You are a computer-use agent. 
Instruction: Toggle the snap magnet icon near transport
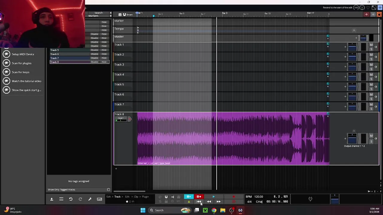tap(166, 197)
